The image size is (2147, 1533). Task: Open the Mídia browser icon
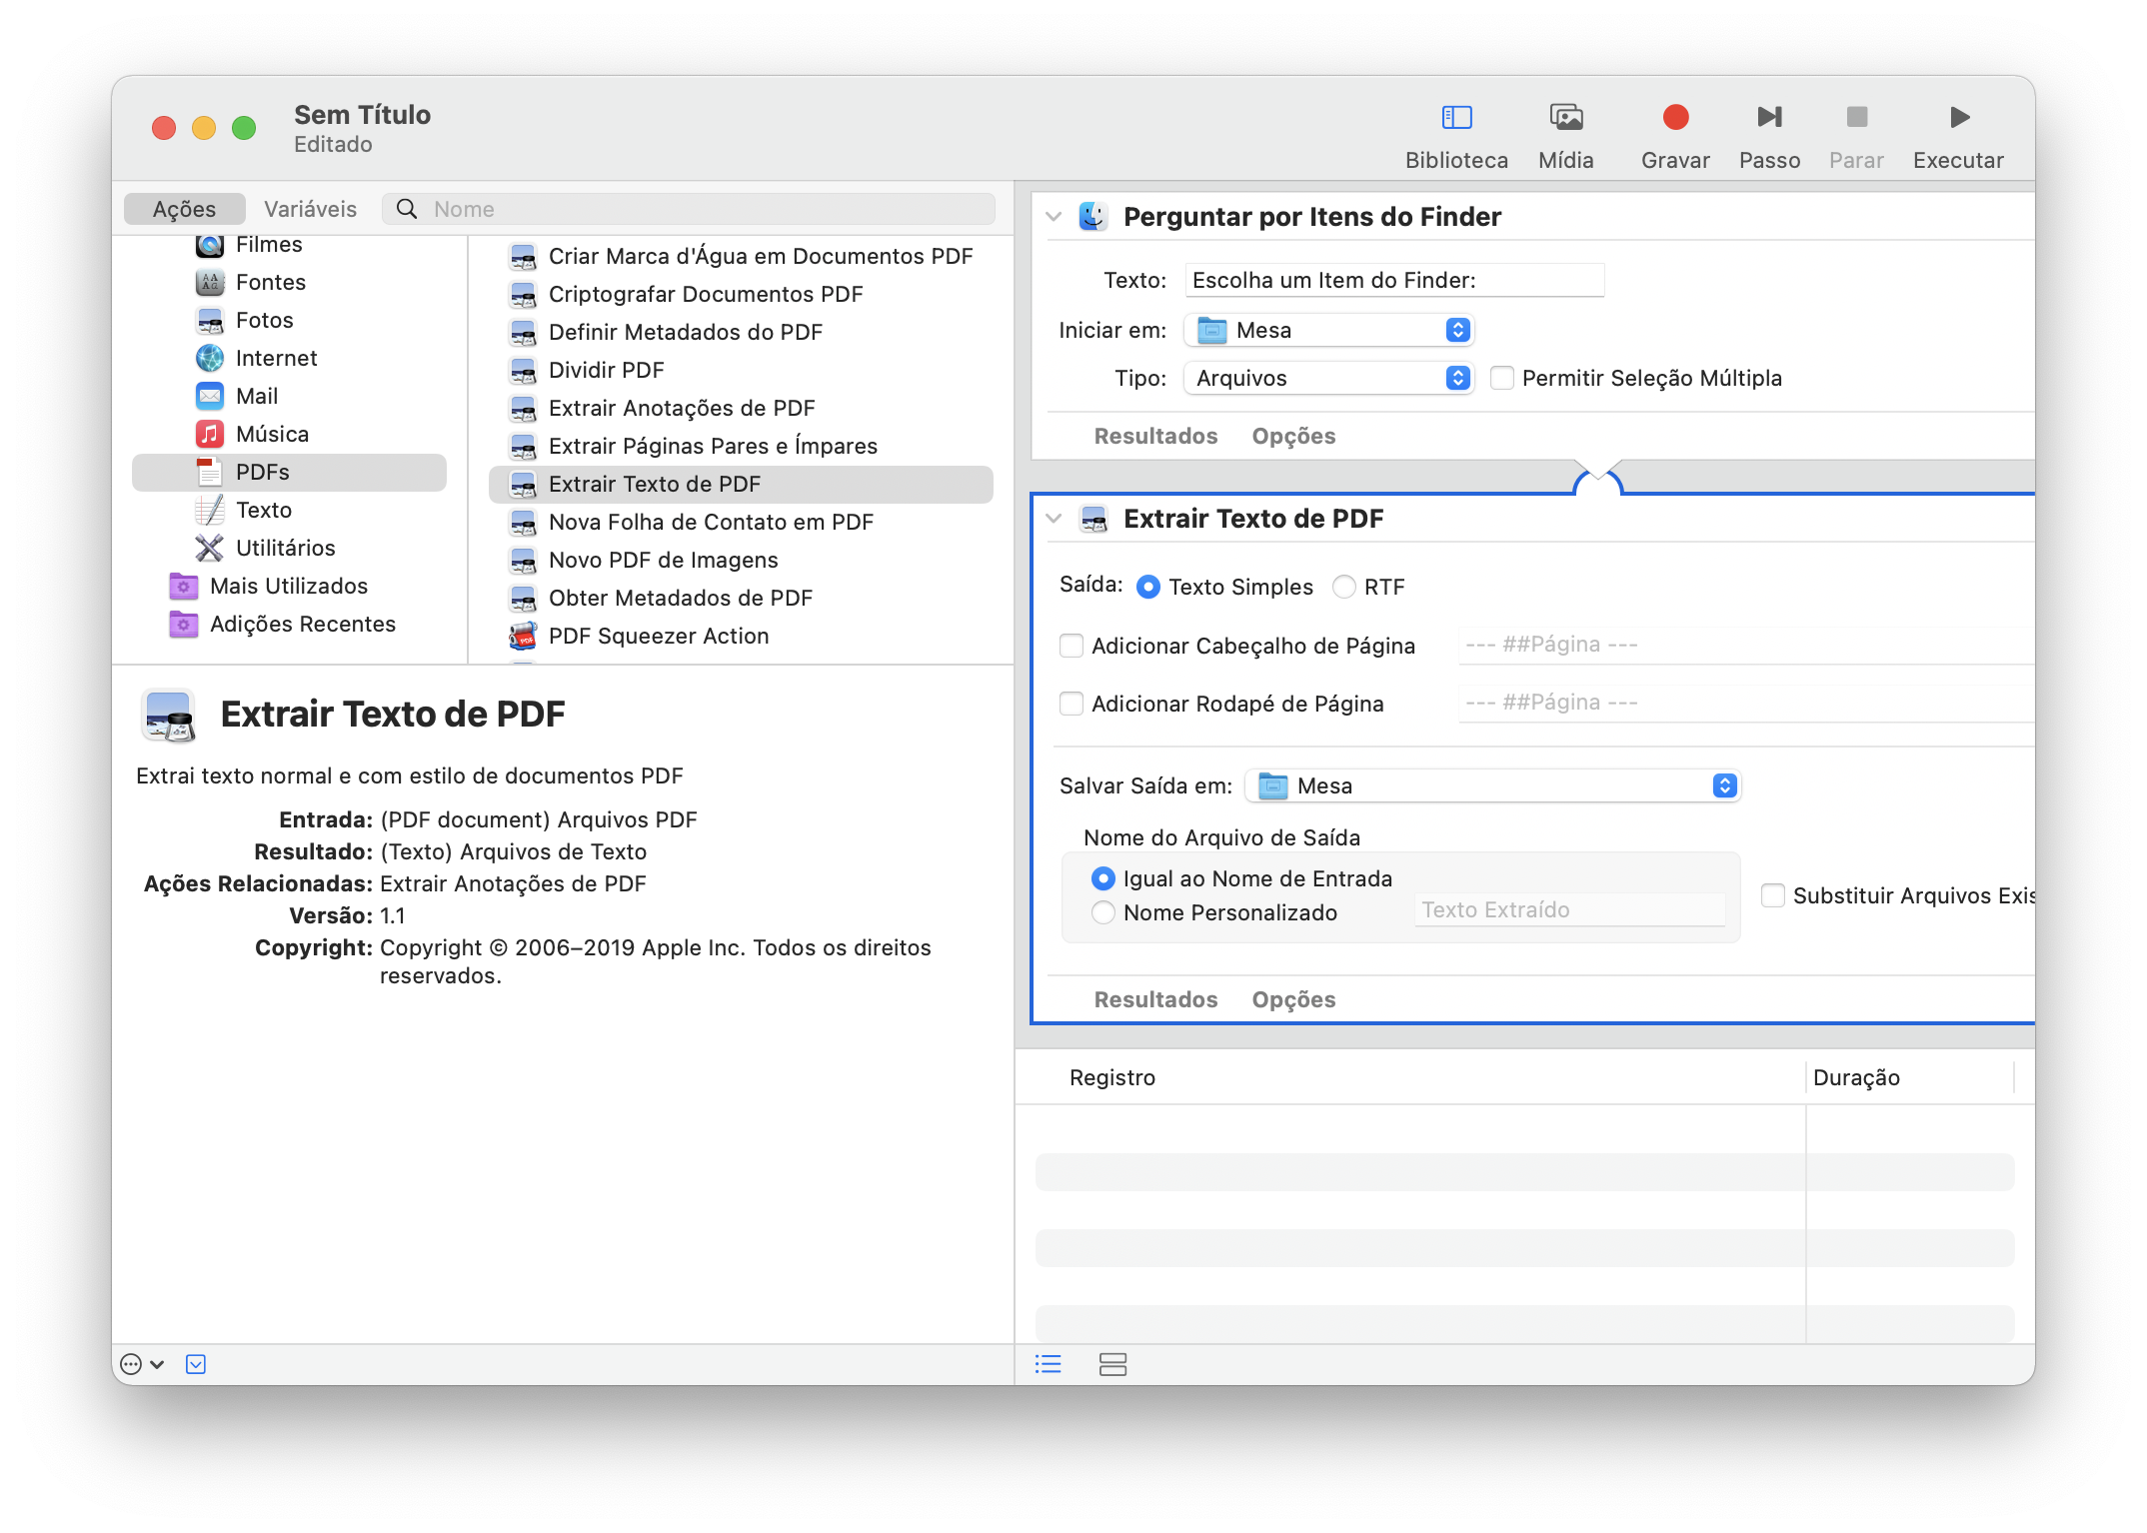pyautogui.click(x=1565, y=118)
